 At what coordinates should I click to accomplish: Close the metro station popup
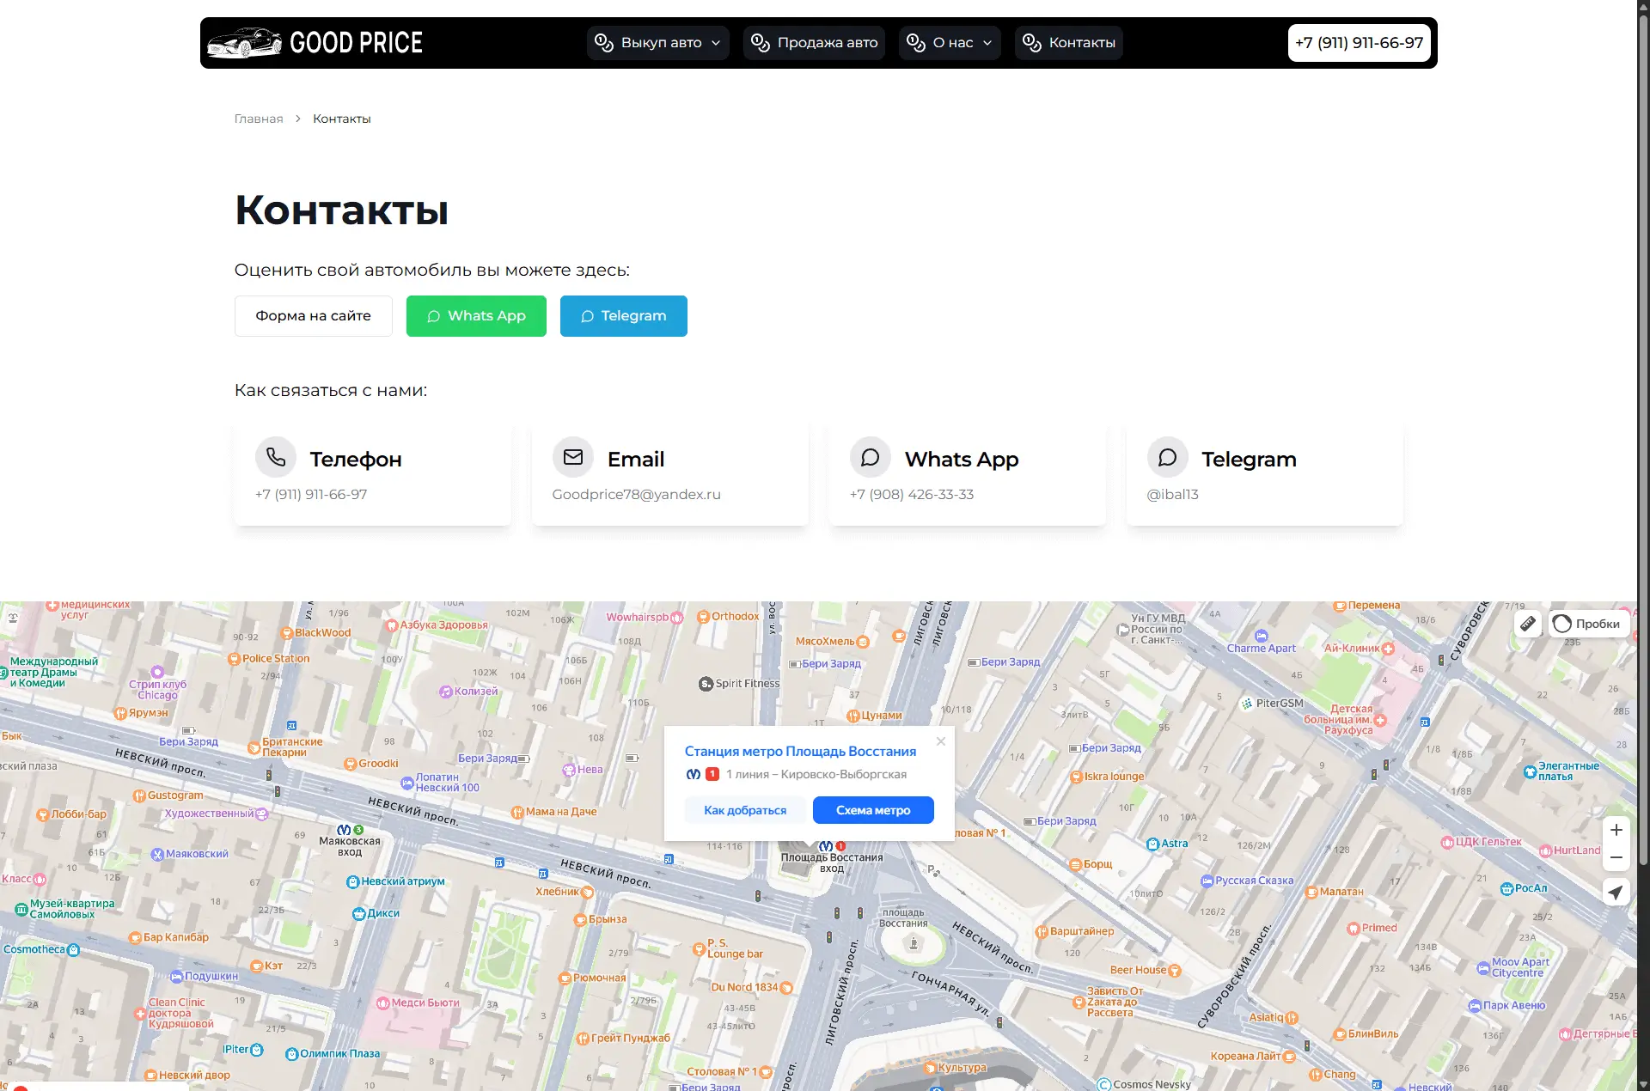941,741
